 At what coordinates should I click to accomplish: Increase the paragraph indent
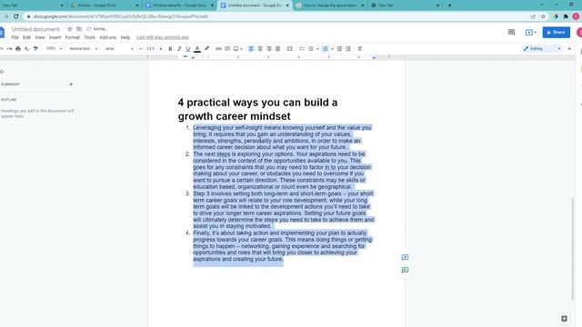click(347, 48)
